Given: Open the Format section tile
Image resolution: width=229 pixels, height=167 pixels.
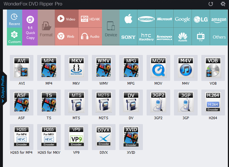Looking at the screenshot, I should (x=46, y=28).
